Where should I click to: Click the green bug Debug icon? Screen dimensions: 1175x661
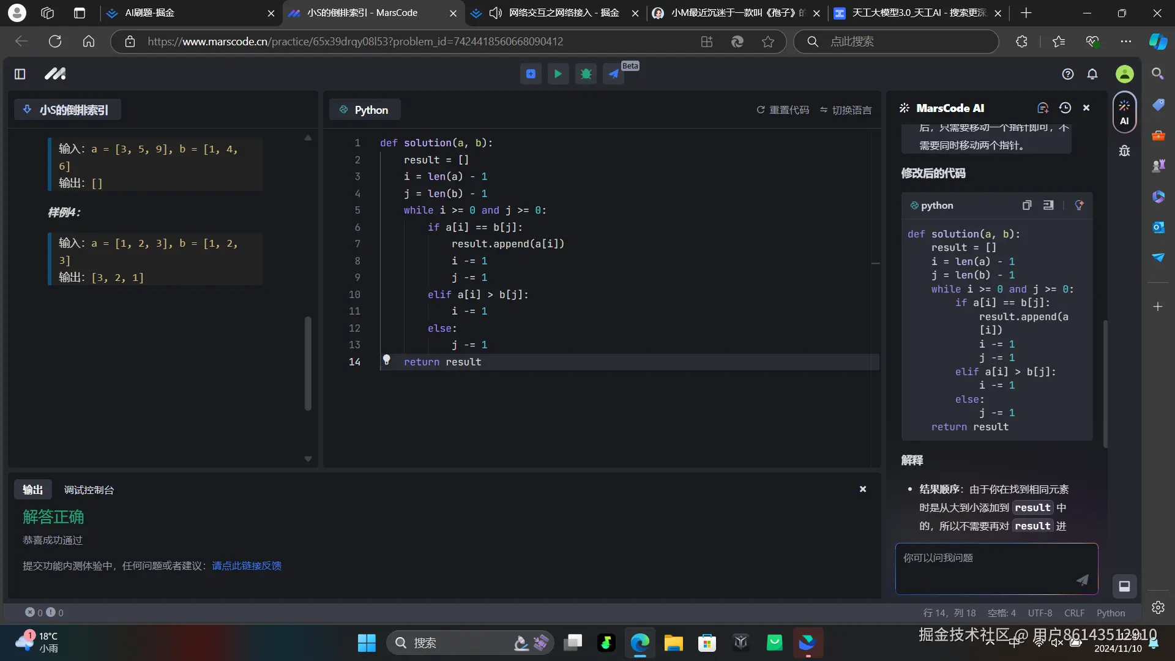pos(586,74)
